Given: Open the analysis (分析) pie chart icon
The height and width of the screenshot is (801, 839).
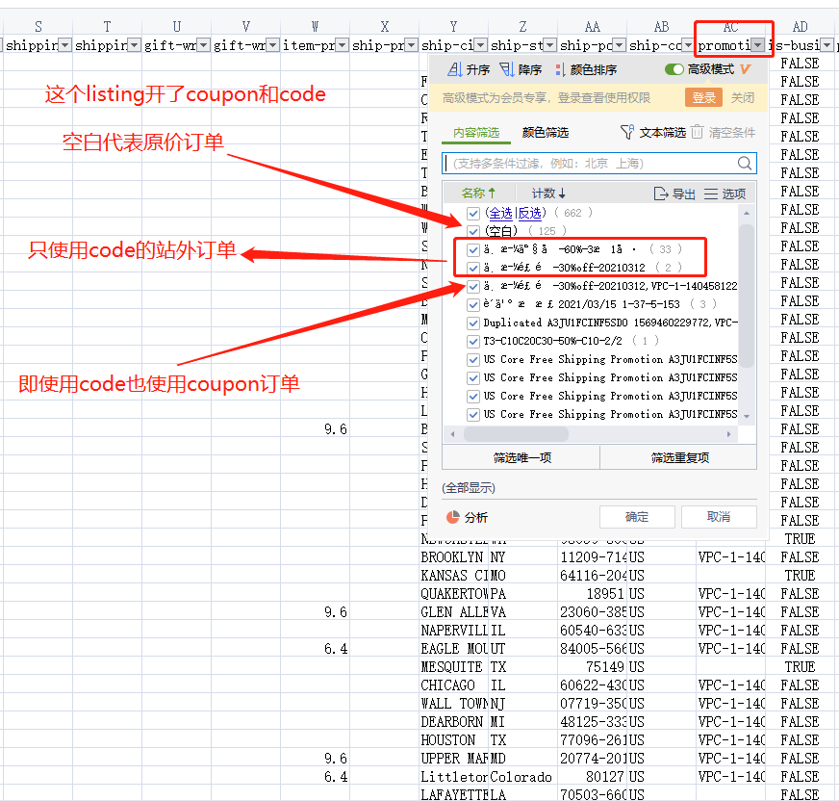Looking at the screenshot, I should [453, 517].
